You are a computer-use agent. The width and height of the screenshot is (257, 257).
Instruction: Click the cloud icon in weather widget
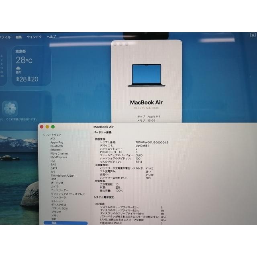pyautogui.click(x=18, y=68)
